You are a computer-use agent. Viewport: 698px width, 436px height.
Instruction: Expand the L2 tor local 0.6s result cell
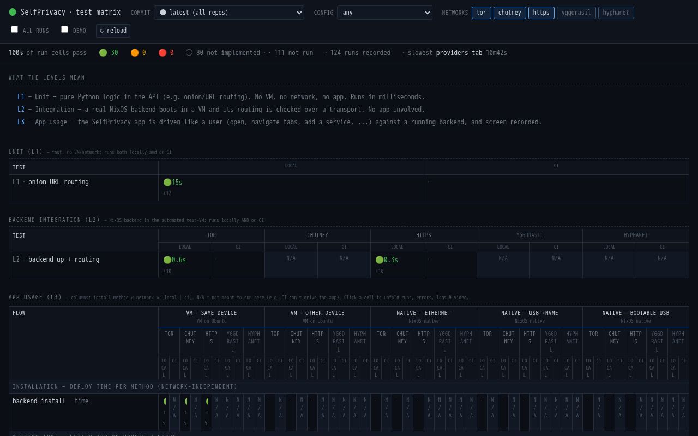pos(185,265)
